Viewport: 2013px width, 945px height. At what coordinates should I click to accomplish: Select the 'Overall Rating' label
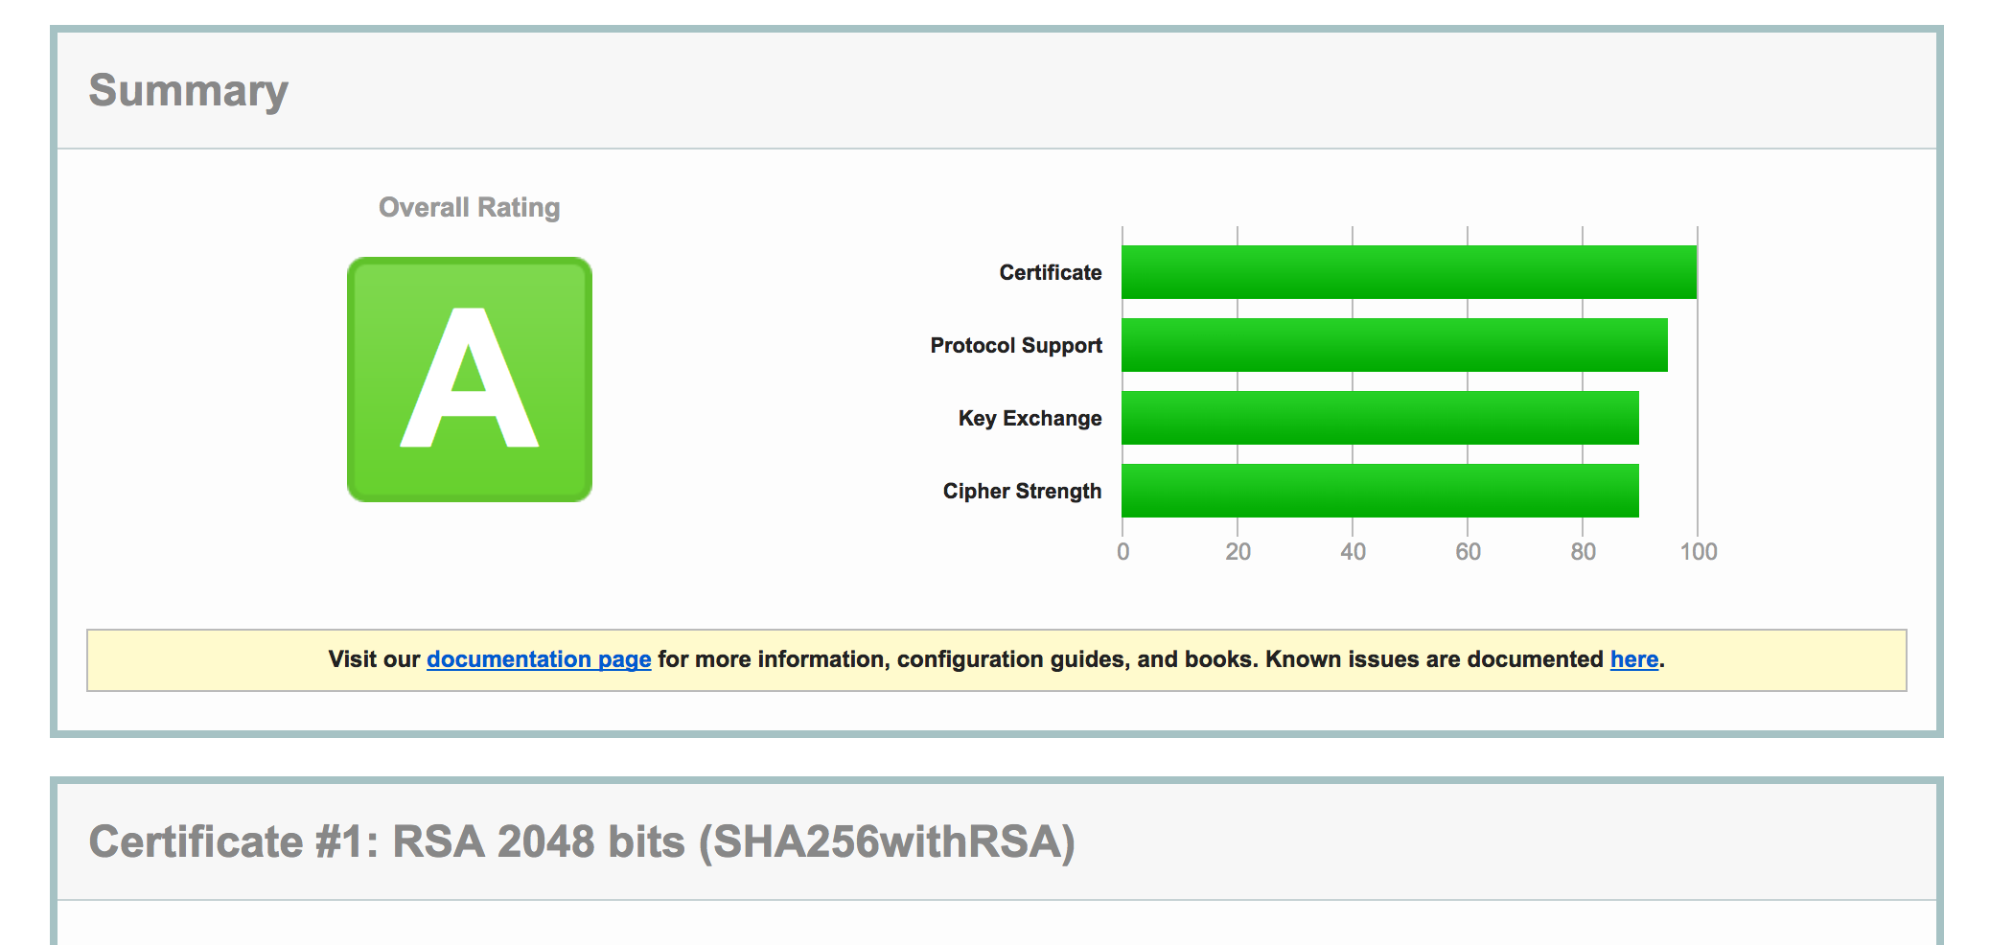pyautogui.click(x=470, y=207)
